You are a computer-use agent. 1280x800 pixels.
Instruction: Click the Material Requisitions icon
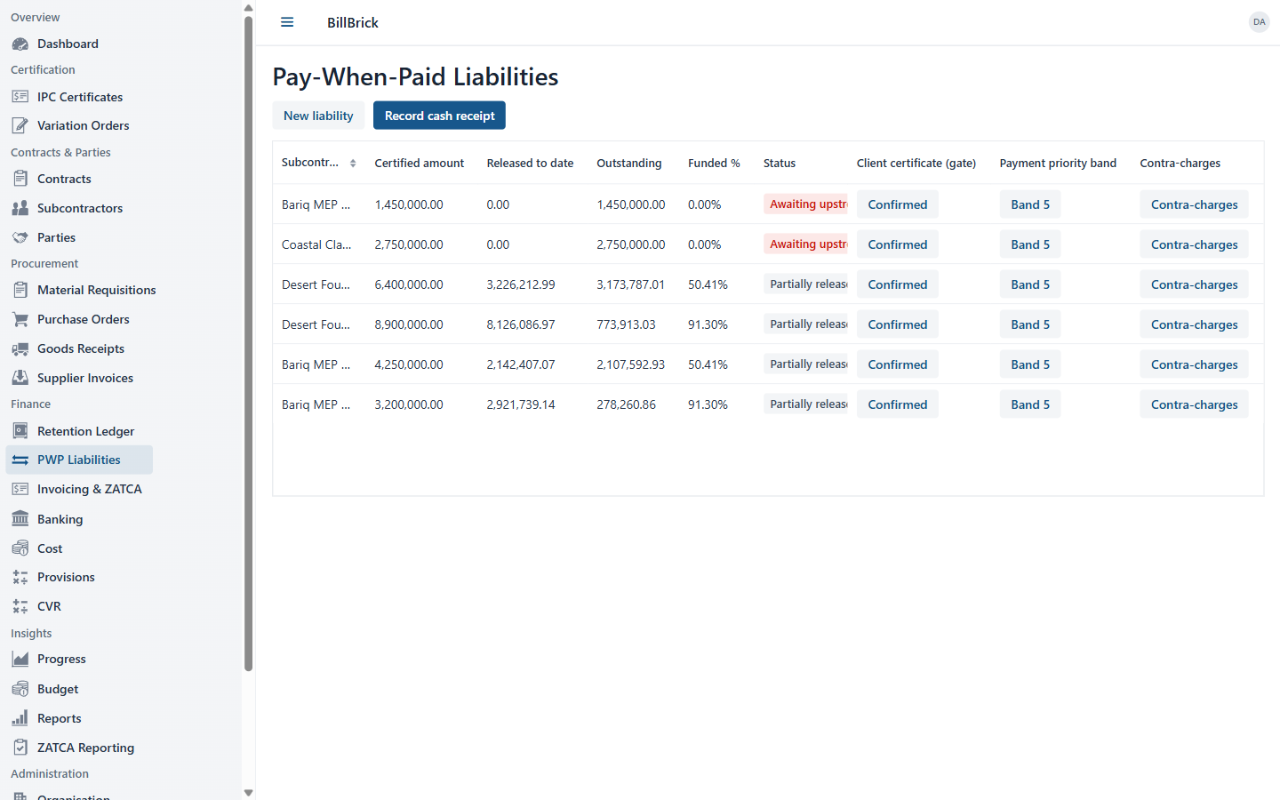point(20,290)
